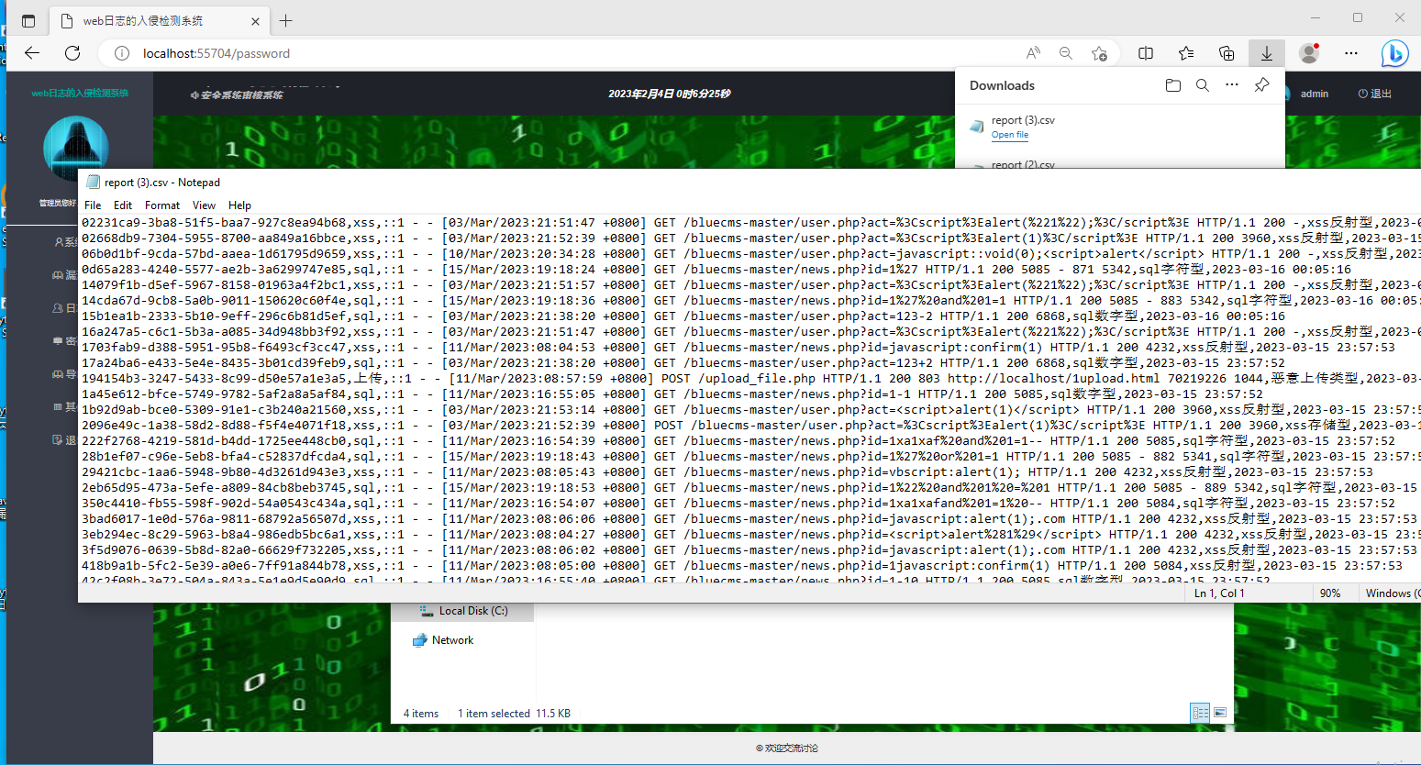Screen dimensions: 1421x765
Task: Click report (3).csv file icon in Downloads
Action: [x=978, y=127]
